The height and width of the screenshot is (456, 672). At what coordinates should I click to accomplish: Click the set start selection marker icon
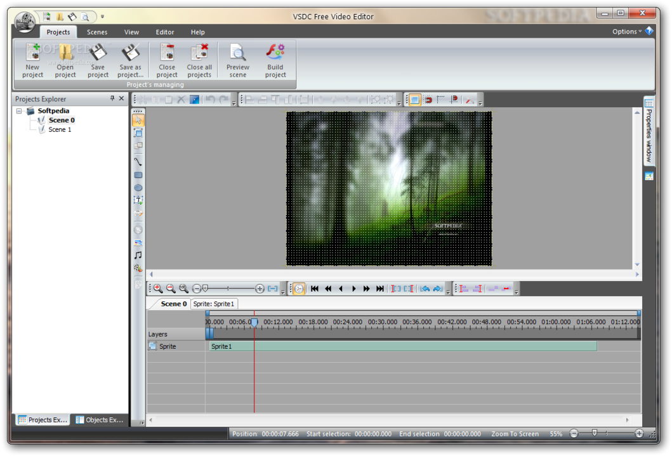tap(395, 289)
